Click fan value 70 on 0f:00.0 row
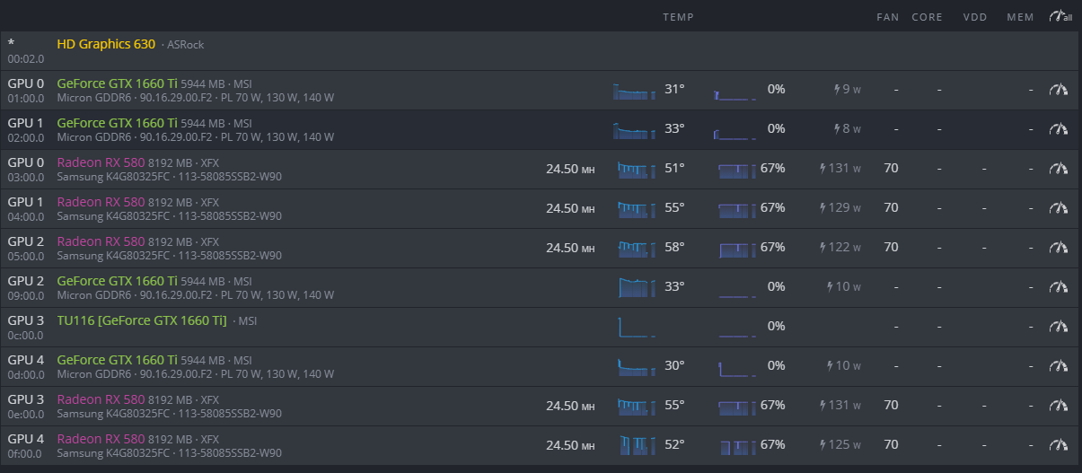 coord(891,444)
